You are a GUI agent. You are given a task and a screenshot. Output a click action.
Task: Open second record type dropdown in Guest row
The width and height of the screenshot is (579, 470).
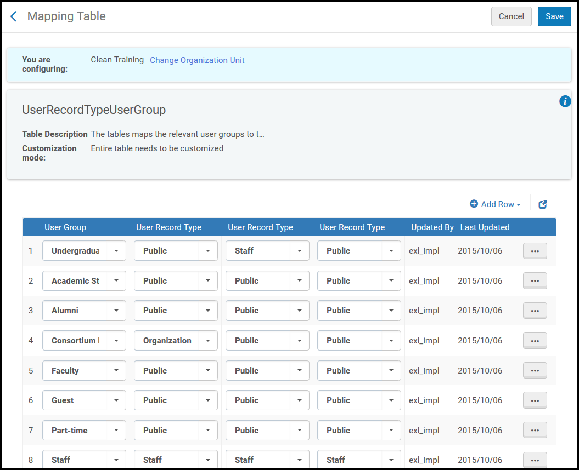tap(267, 400)
